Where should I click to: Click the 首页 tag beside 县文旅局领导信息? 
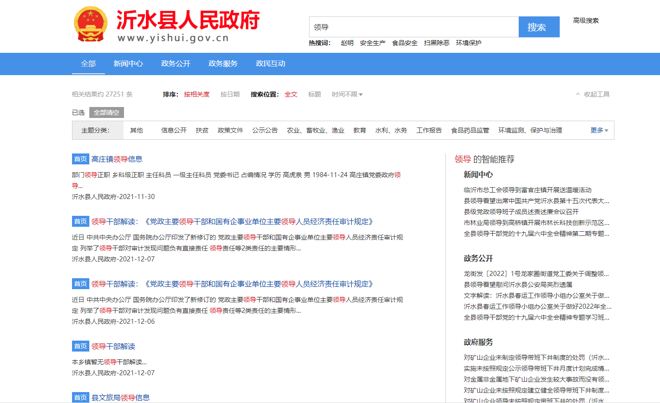[80, 398]
